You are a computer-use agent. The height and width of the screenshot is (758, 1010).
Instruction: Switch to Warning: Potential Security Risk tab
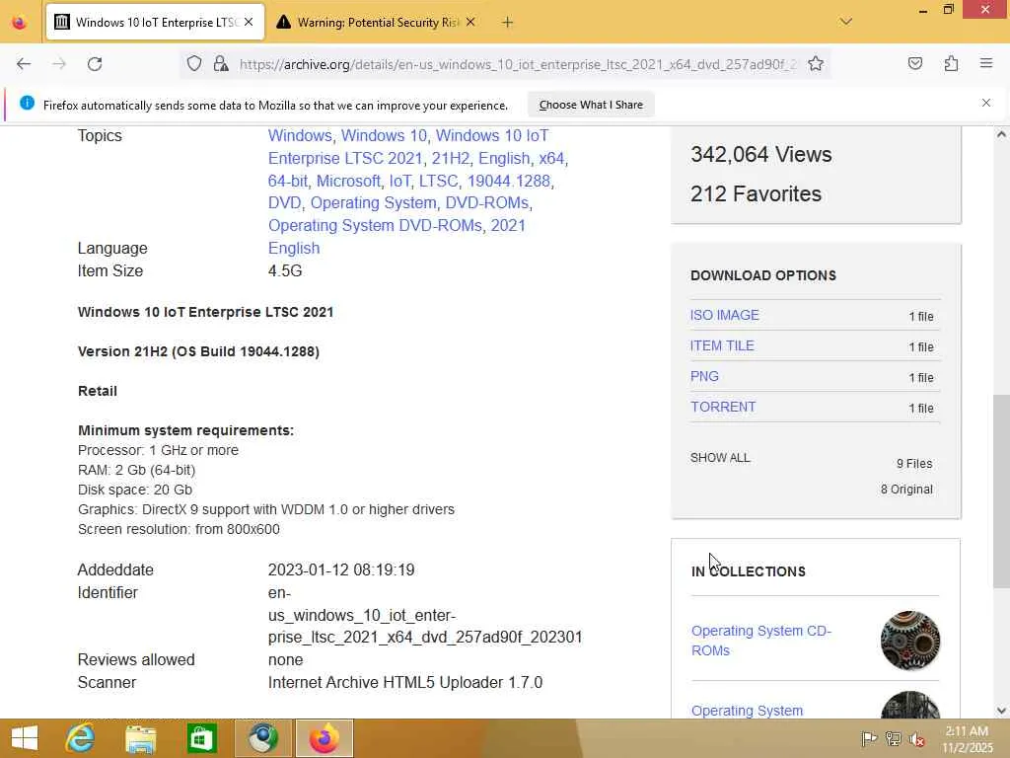click(377, 23)
